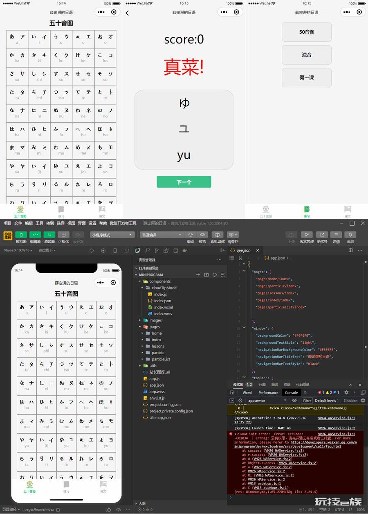Screen dimensions: 368x514
Task: Open the 工具 menu
Action: point(39,223)
